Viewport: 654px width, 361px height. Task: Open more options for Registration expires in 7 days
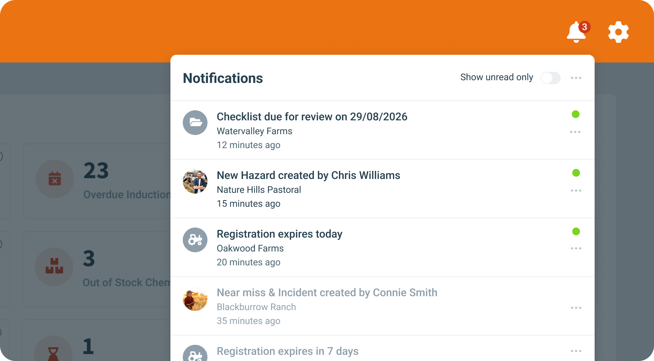pyautogui.click(x=576, y=351)
